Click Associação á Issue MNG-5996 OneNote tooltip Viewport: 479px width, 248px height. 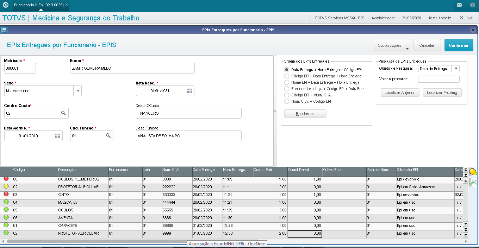click(226, 243)
